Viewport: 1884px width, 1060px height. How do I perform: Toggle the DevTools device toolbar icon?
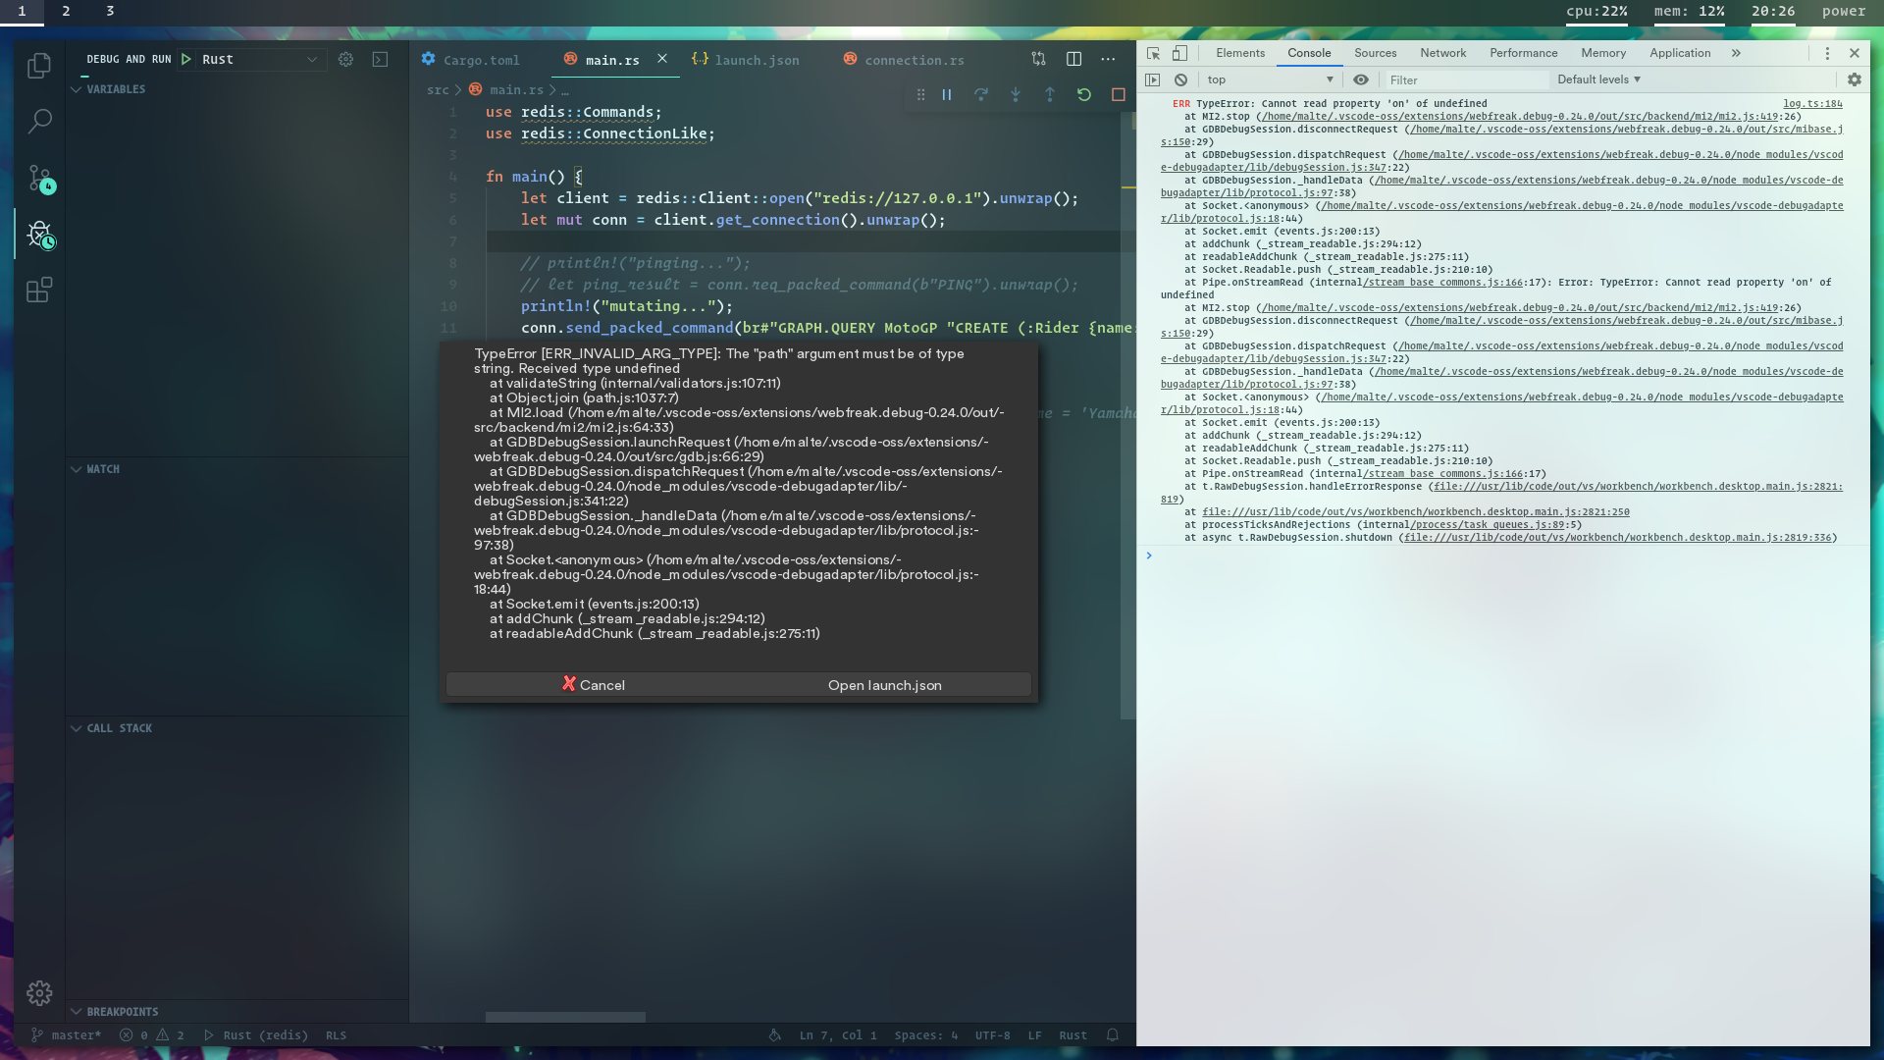tap(1179, 53)
